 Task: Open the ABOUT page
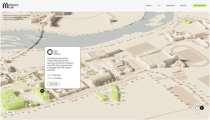(x=149, y=6)
